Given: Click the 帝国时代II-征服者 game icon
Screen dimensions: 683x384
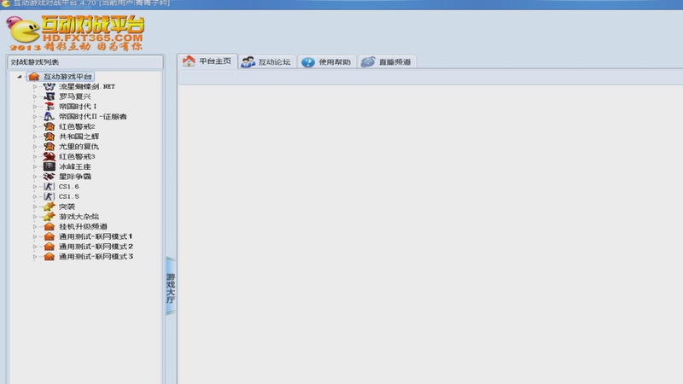Looking at the screenshot, I should click(x=50, y=117).
